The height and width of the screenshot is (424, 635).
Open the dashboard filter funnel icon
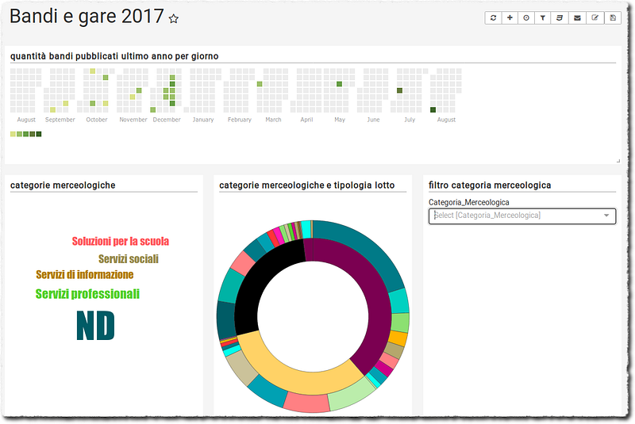tap(543, 17)
